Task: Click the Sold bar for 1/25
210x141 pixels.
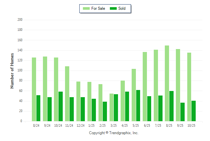Action: pos(94,110)
